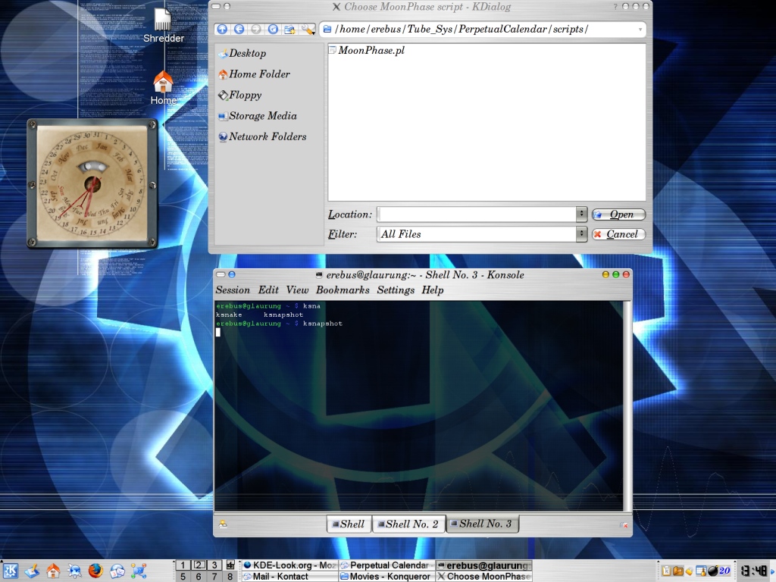Select Storage Media in the places sidebar
The height and width of the screenshot is (582, 776).
point(258,116)
